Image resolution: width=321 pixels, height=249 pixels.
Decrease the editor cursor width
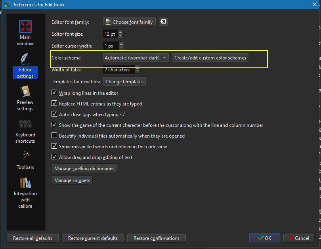121,48
